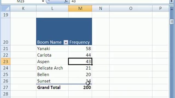Select row 20 header
The width and height of the screenshot is (175, 98).
click(5, 32)
